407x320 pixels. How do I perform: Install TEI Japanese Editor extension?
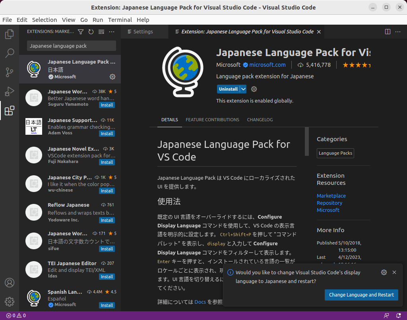click(107, 277)
